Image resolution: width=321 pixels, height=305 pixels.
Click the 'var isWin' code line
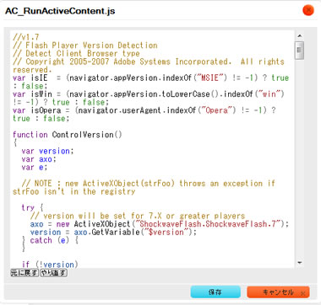pyautogui.click(x=149, y=94)
